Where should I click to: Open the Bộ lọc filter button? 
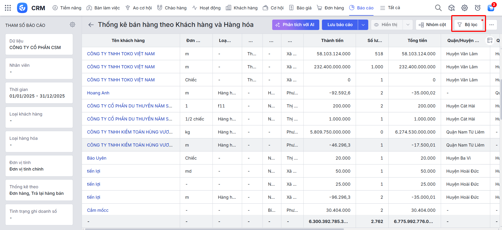coord(468,25)
